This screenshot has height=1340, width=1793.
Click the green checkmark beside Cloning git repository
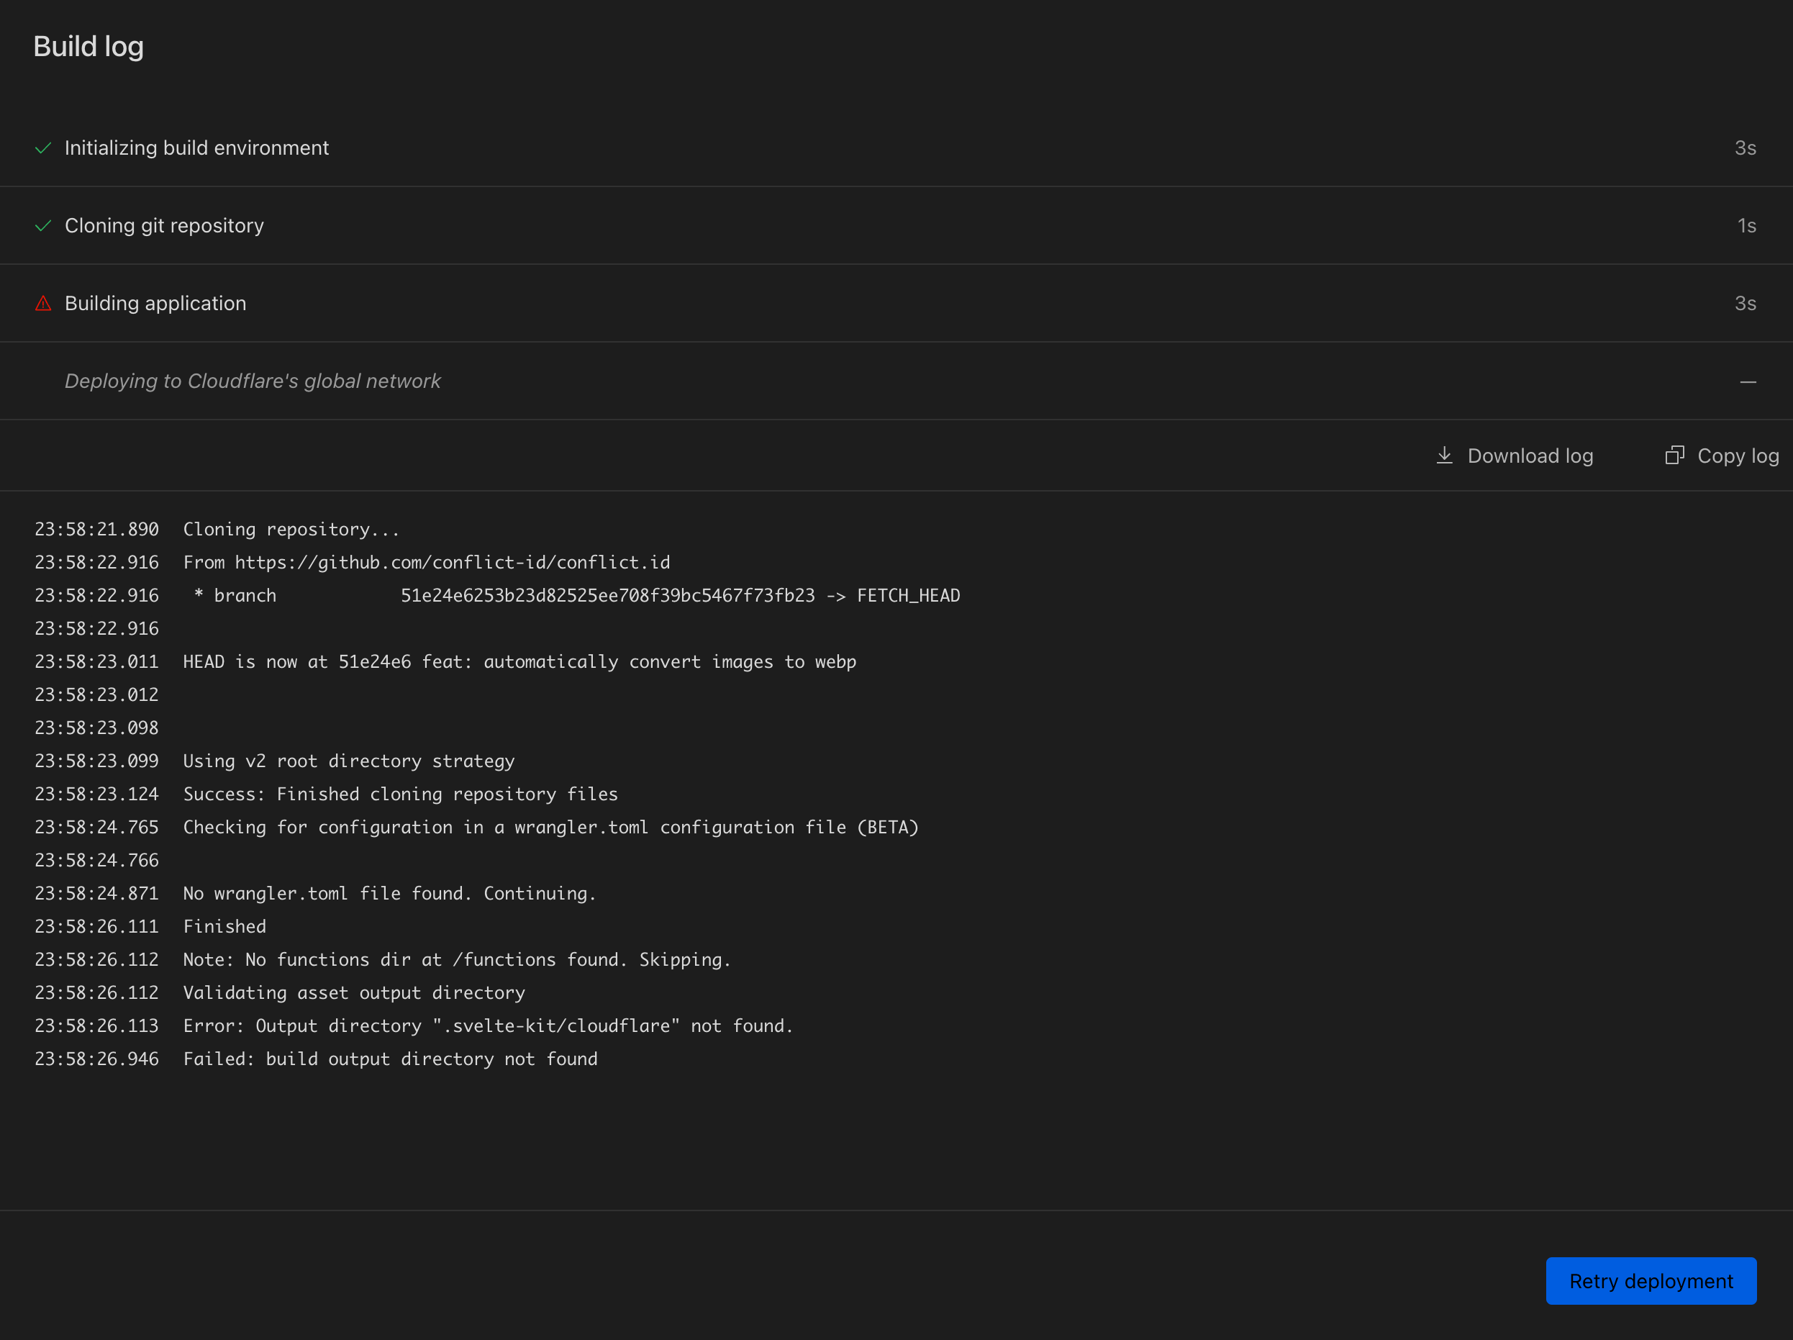(43, 225)
